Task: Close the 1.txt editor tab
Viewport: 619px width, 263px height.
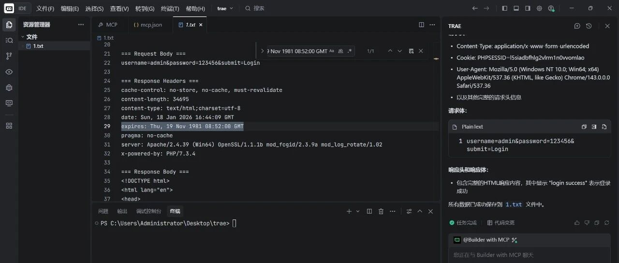Action: 201,25
